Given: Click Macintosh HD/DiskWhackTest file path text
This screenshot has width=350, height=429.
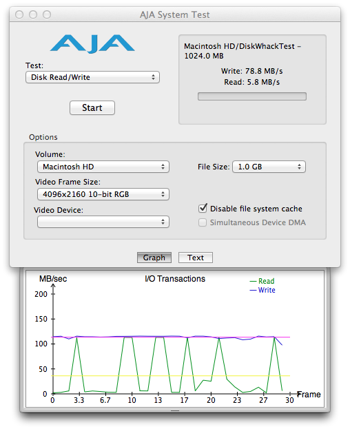Looking at the screenshot, I should pyautogui.click(x=243, y=51).
